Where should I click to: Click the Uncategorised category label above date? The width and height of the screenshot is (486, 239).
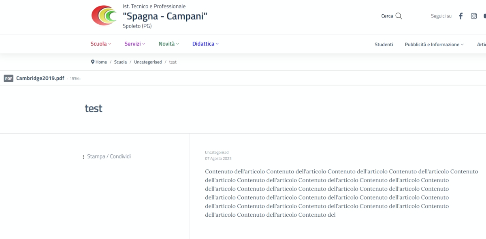(217, 152)
